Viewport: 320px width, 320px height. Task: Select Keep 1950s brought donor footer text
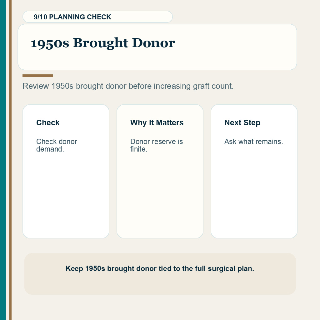(x=160, y=268)
